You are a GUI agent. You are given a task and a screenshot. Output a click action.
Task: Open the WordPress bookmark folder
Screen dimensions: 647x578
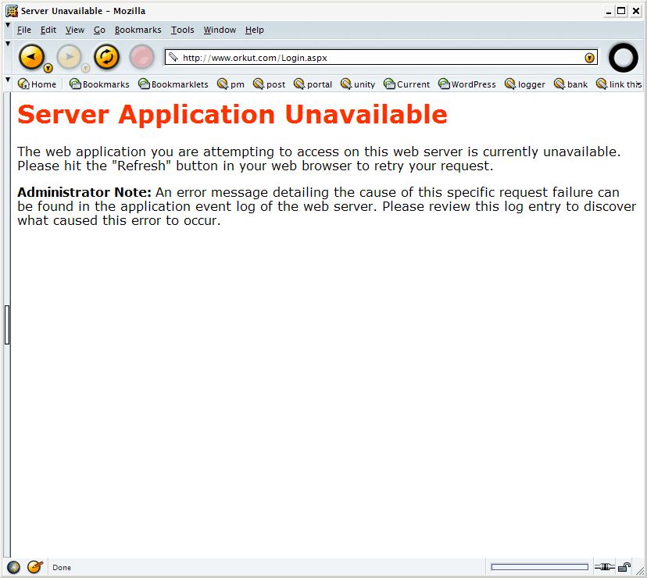point(467,84)
